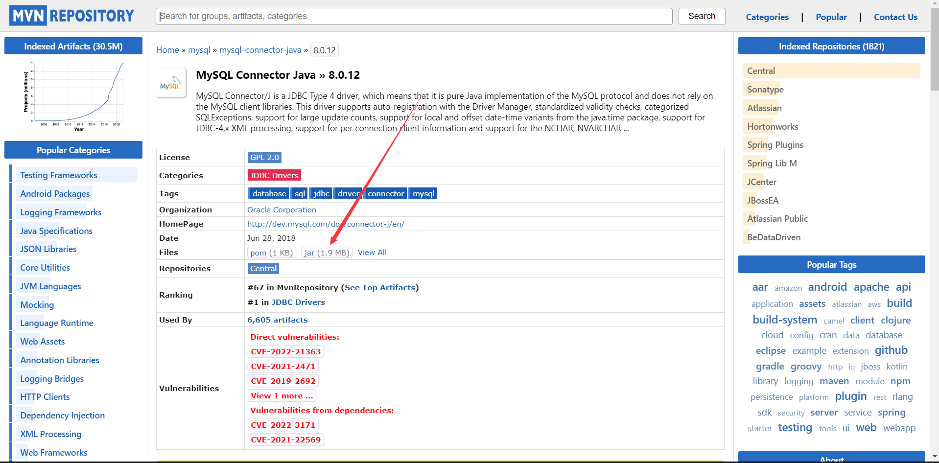The height and width of the screenshot is (463, 939).
Task: Open the Contact Us page
Action: (x=895, y=17)
